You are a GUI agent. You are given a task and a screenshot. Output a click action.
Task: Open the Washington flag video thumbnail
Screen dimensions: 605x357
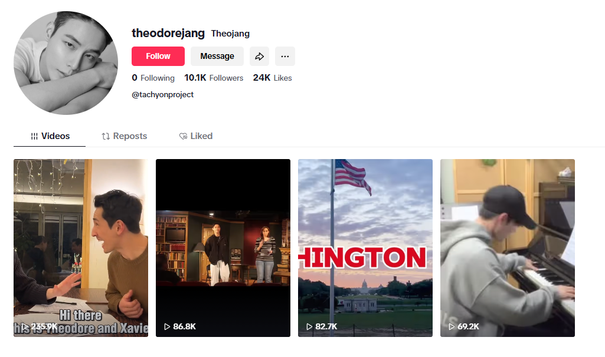(365, 248)
